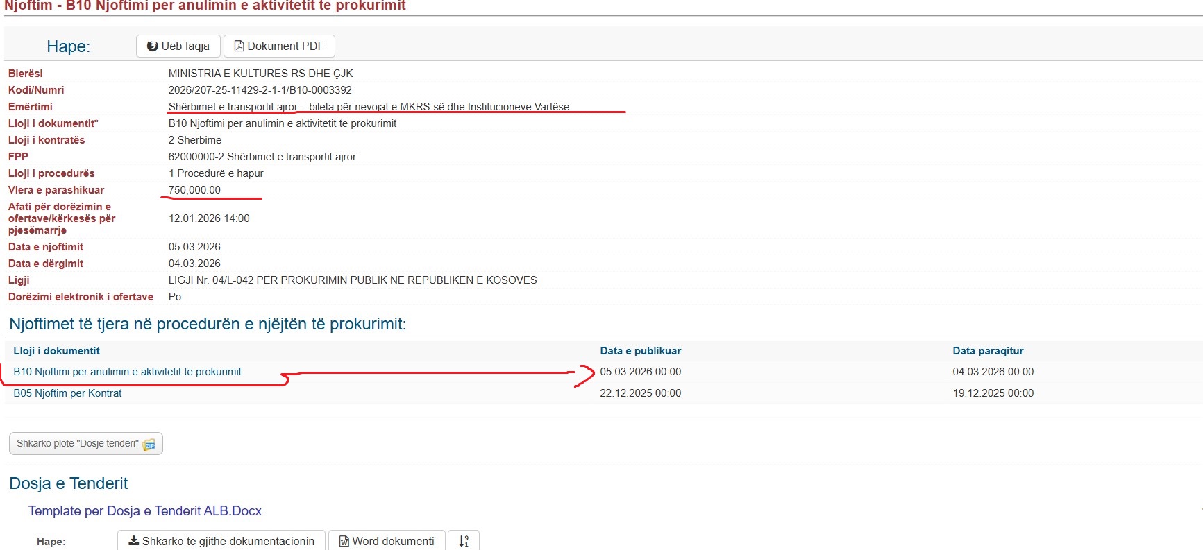Open the B05 Njoftim per Kontrat link
Screen dimensions: 1203x550
point(67,393)
